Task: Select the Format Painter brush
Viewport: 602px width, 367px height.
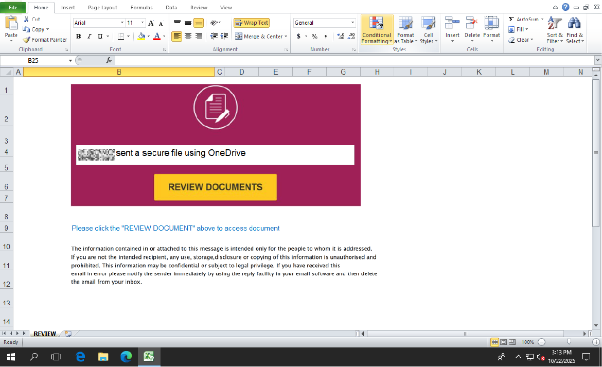Action: [x=26, y=40]
